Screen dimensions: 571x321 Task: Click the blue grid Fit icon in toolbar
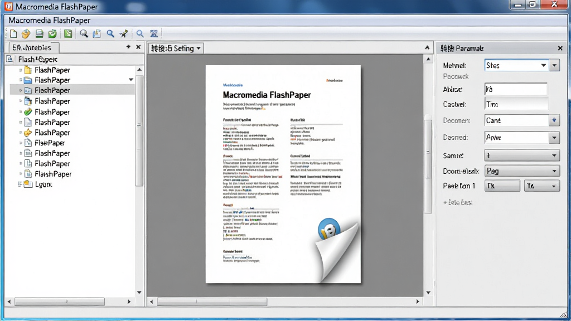(154, 34)
